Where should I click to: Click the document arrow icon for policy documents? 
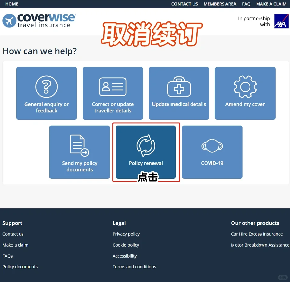[x=80, y=146]
